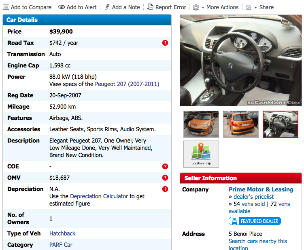Click the large interior car photo
Viewport: 304px width, 250px height.
tap(241, 60)
